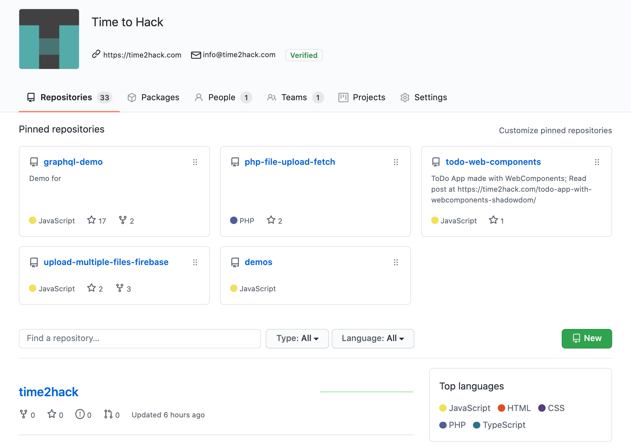
Task: View the 0 open issues of the time2hack repo
Action: tap(83, 414)
